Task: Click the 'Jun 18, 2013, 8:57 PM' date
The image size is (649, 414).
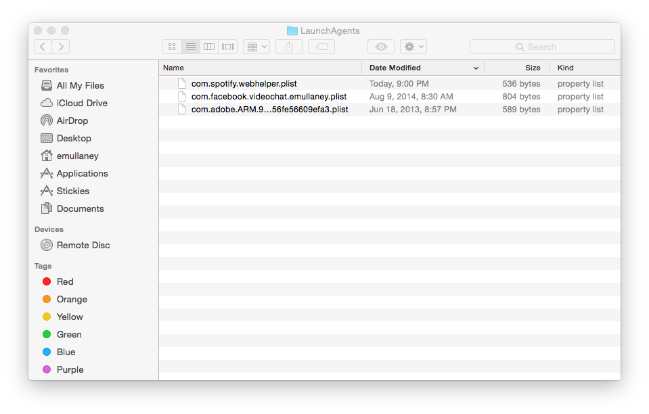Action: coord(413,109)
